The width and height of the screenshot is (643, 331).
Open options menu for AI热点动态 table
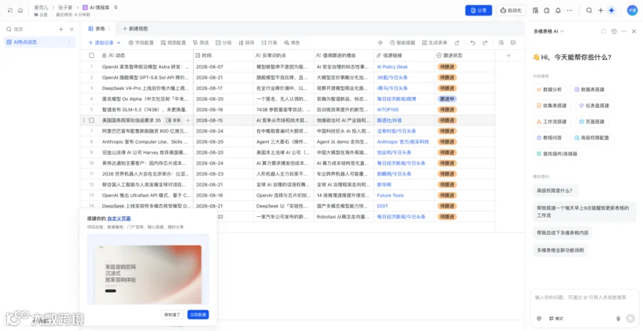pos(69,42)
